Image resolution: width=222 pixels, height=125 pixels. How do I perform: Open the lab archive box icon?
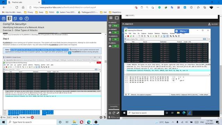(3, 18)
